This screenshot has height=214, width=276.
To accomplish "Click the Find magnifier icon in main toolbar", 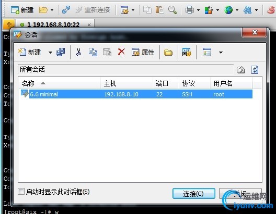I will pyautogui.click(x=172, y=10).
